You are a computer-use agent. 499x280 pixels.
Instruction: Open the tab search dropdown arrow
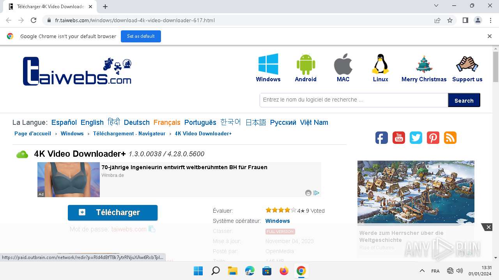[x=436, y=6]
